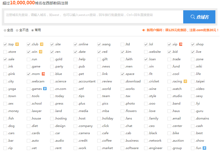Uncheck the .live domain checkbox

[x=193, y=52]
